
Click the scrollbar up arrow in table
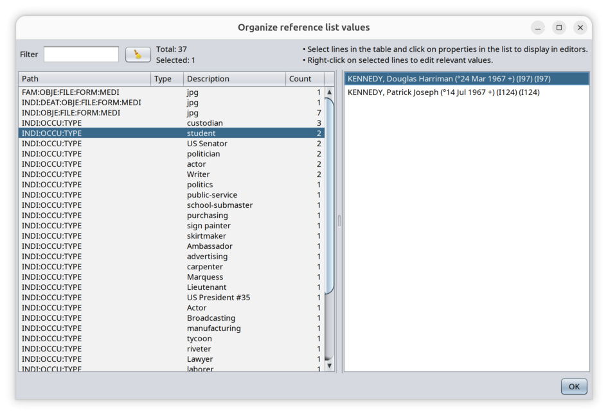(329, 92)
